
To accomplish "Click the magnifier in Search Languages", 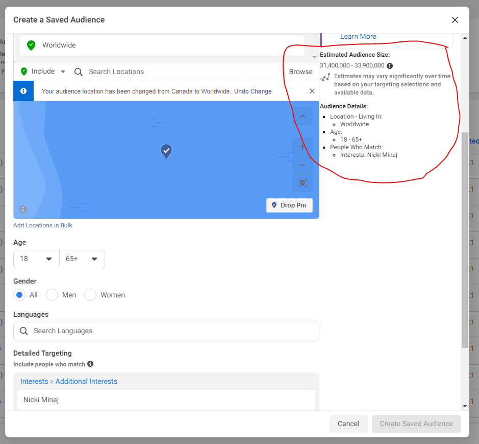I will (x=23, y=331).
